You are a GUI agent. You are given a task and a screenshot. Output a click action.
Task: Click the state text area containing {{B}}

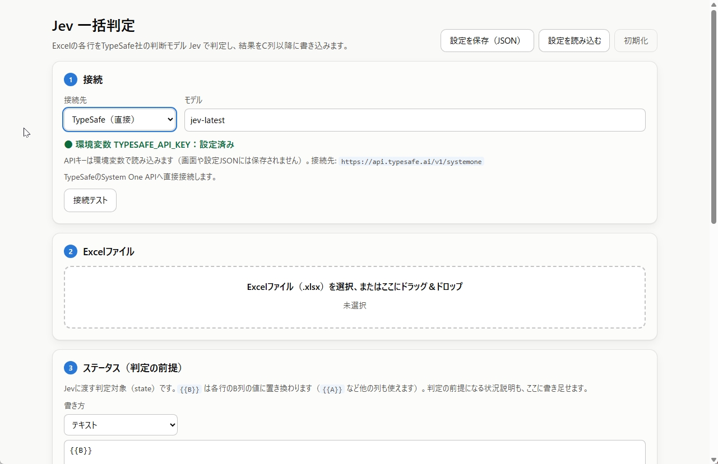pyautogui.click(x=355, y=452)
